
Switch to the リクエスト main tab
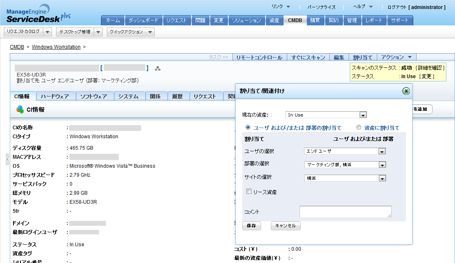coord(176,20)
